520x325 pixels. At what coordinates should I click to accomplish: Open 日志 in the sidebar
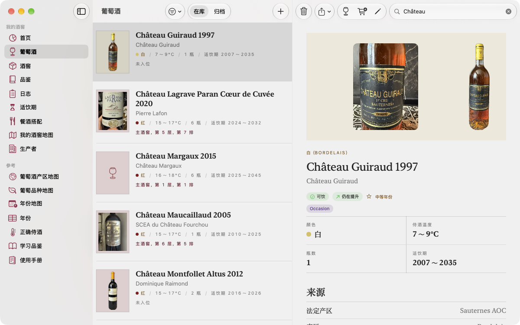pyautogui.click(x=46, y=94)
